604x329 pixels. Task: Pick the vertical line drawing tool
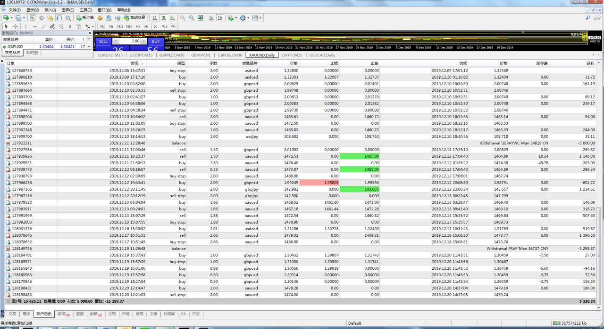pos(26,26)
